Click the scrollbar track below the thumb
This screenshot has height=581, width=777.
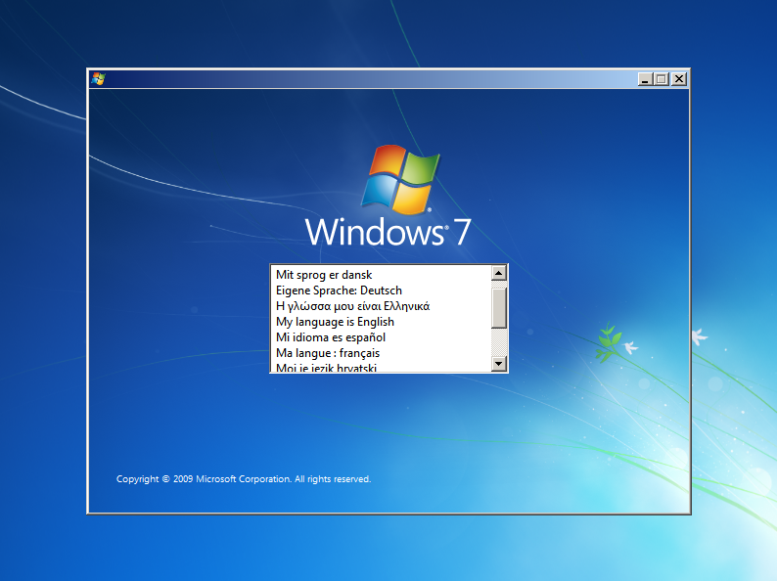tap(498, 342)
